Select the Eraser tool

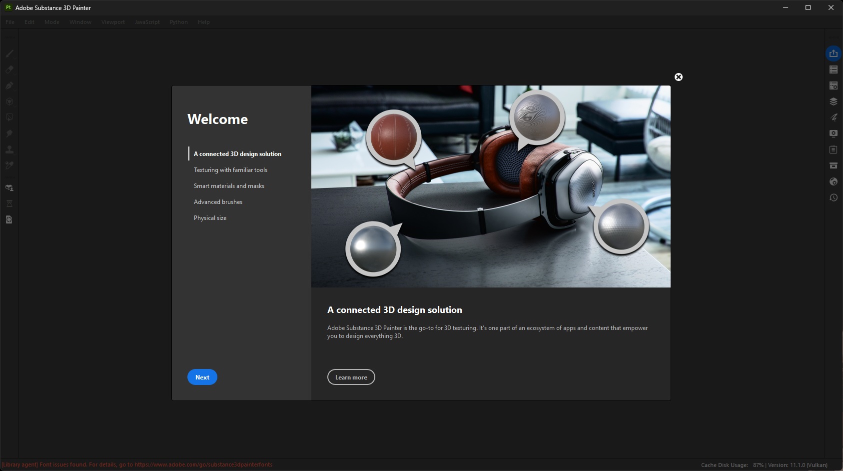click(9, 69)
